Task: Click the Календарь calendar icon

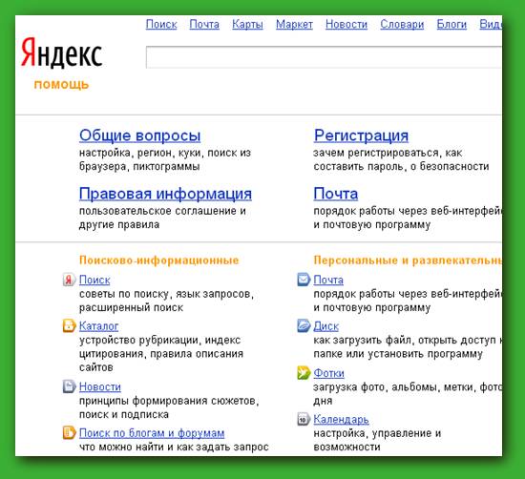Action: coord(304,419)
